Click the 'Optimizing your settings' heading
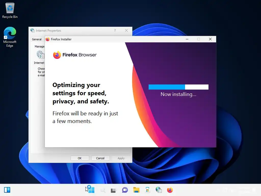 point(81,93)
